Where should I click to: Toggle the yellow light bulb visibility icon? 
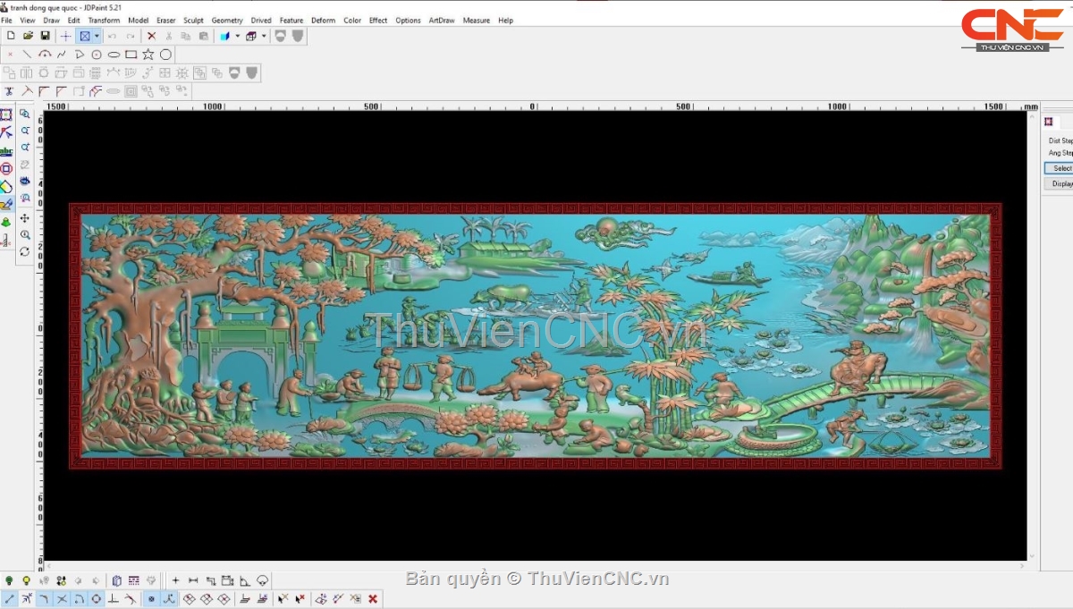(27, 580)
